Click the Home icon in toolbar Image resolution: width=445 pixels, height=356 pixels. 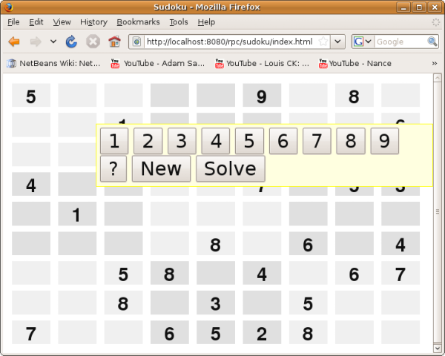coord(114,42)
